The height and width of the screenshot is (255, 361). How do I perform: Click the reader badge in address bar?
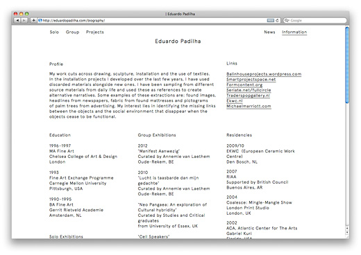pos(270,20)
